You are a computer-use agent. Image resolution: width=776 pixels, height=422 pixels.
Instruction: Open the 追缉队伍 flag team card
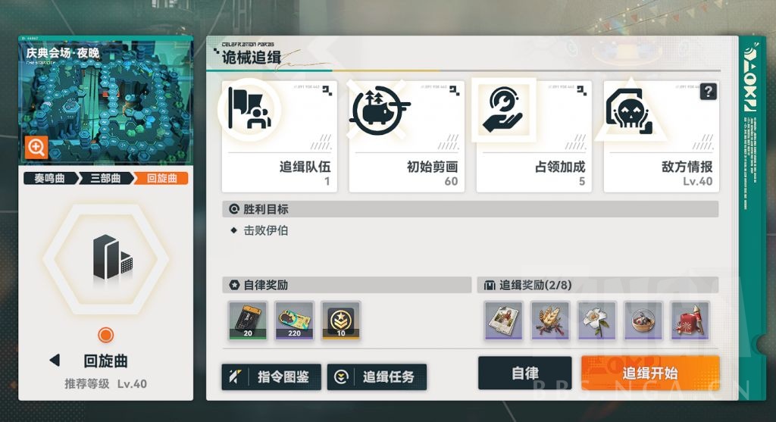(x=280, y=136)
